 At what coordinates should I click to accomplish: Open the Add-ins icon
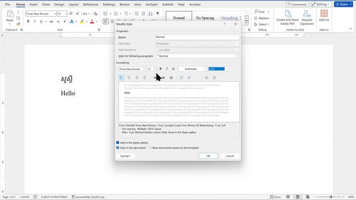[324, 16]
